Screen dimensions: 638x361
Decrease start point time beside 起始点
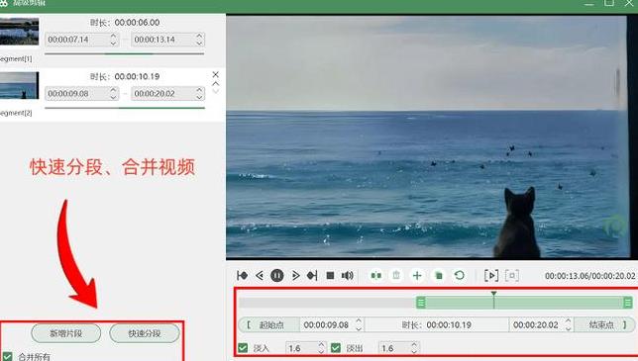click(359, 328)
